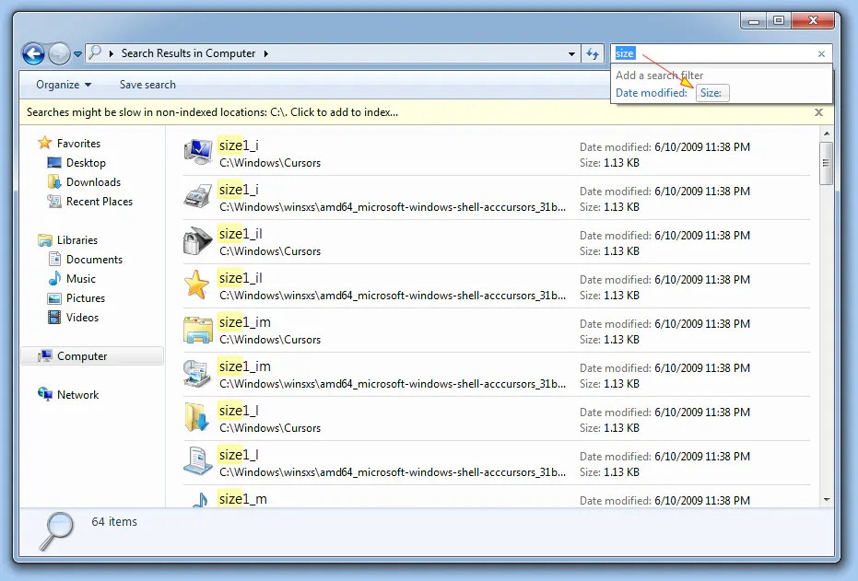
Task: Open Downloads in navigation pane
Action: (94, 182)
